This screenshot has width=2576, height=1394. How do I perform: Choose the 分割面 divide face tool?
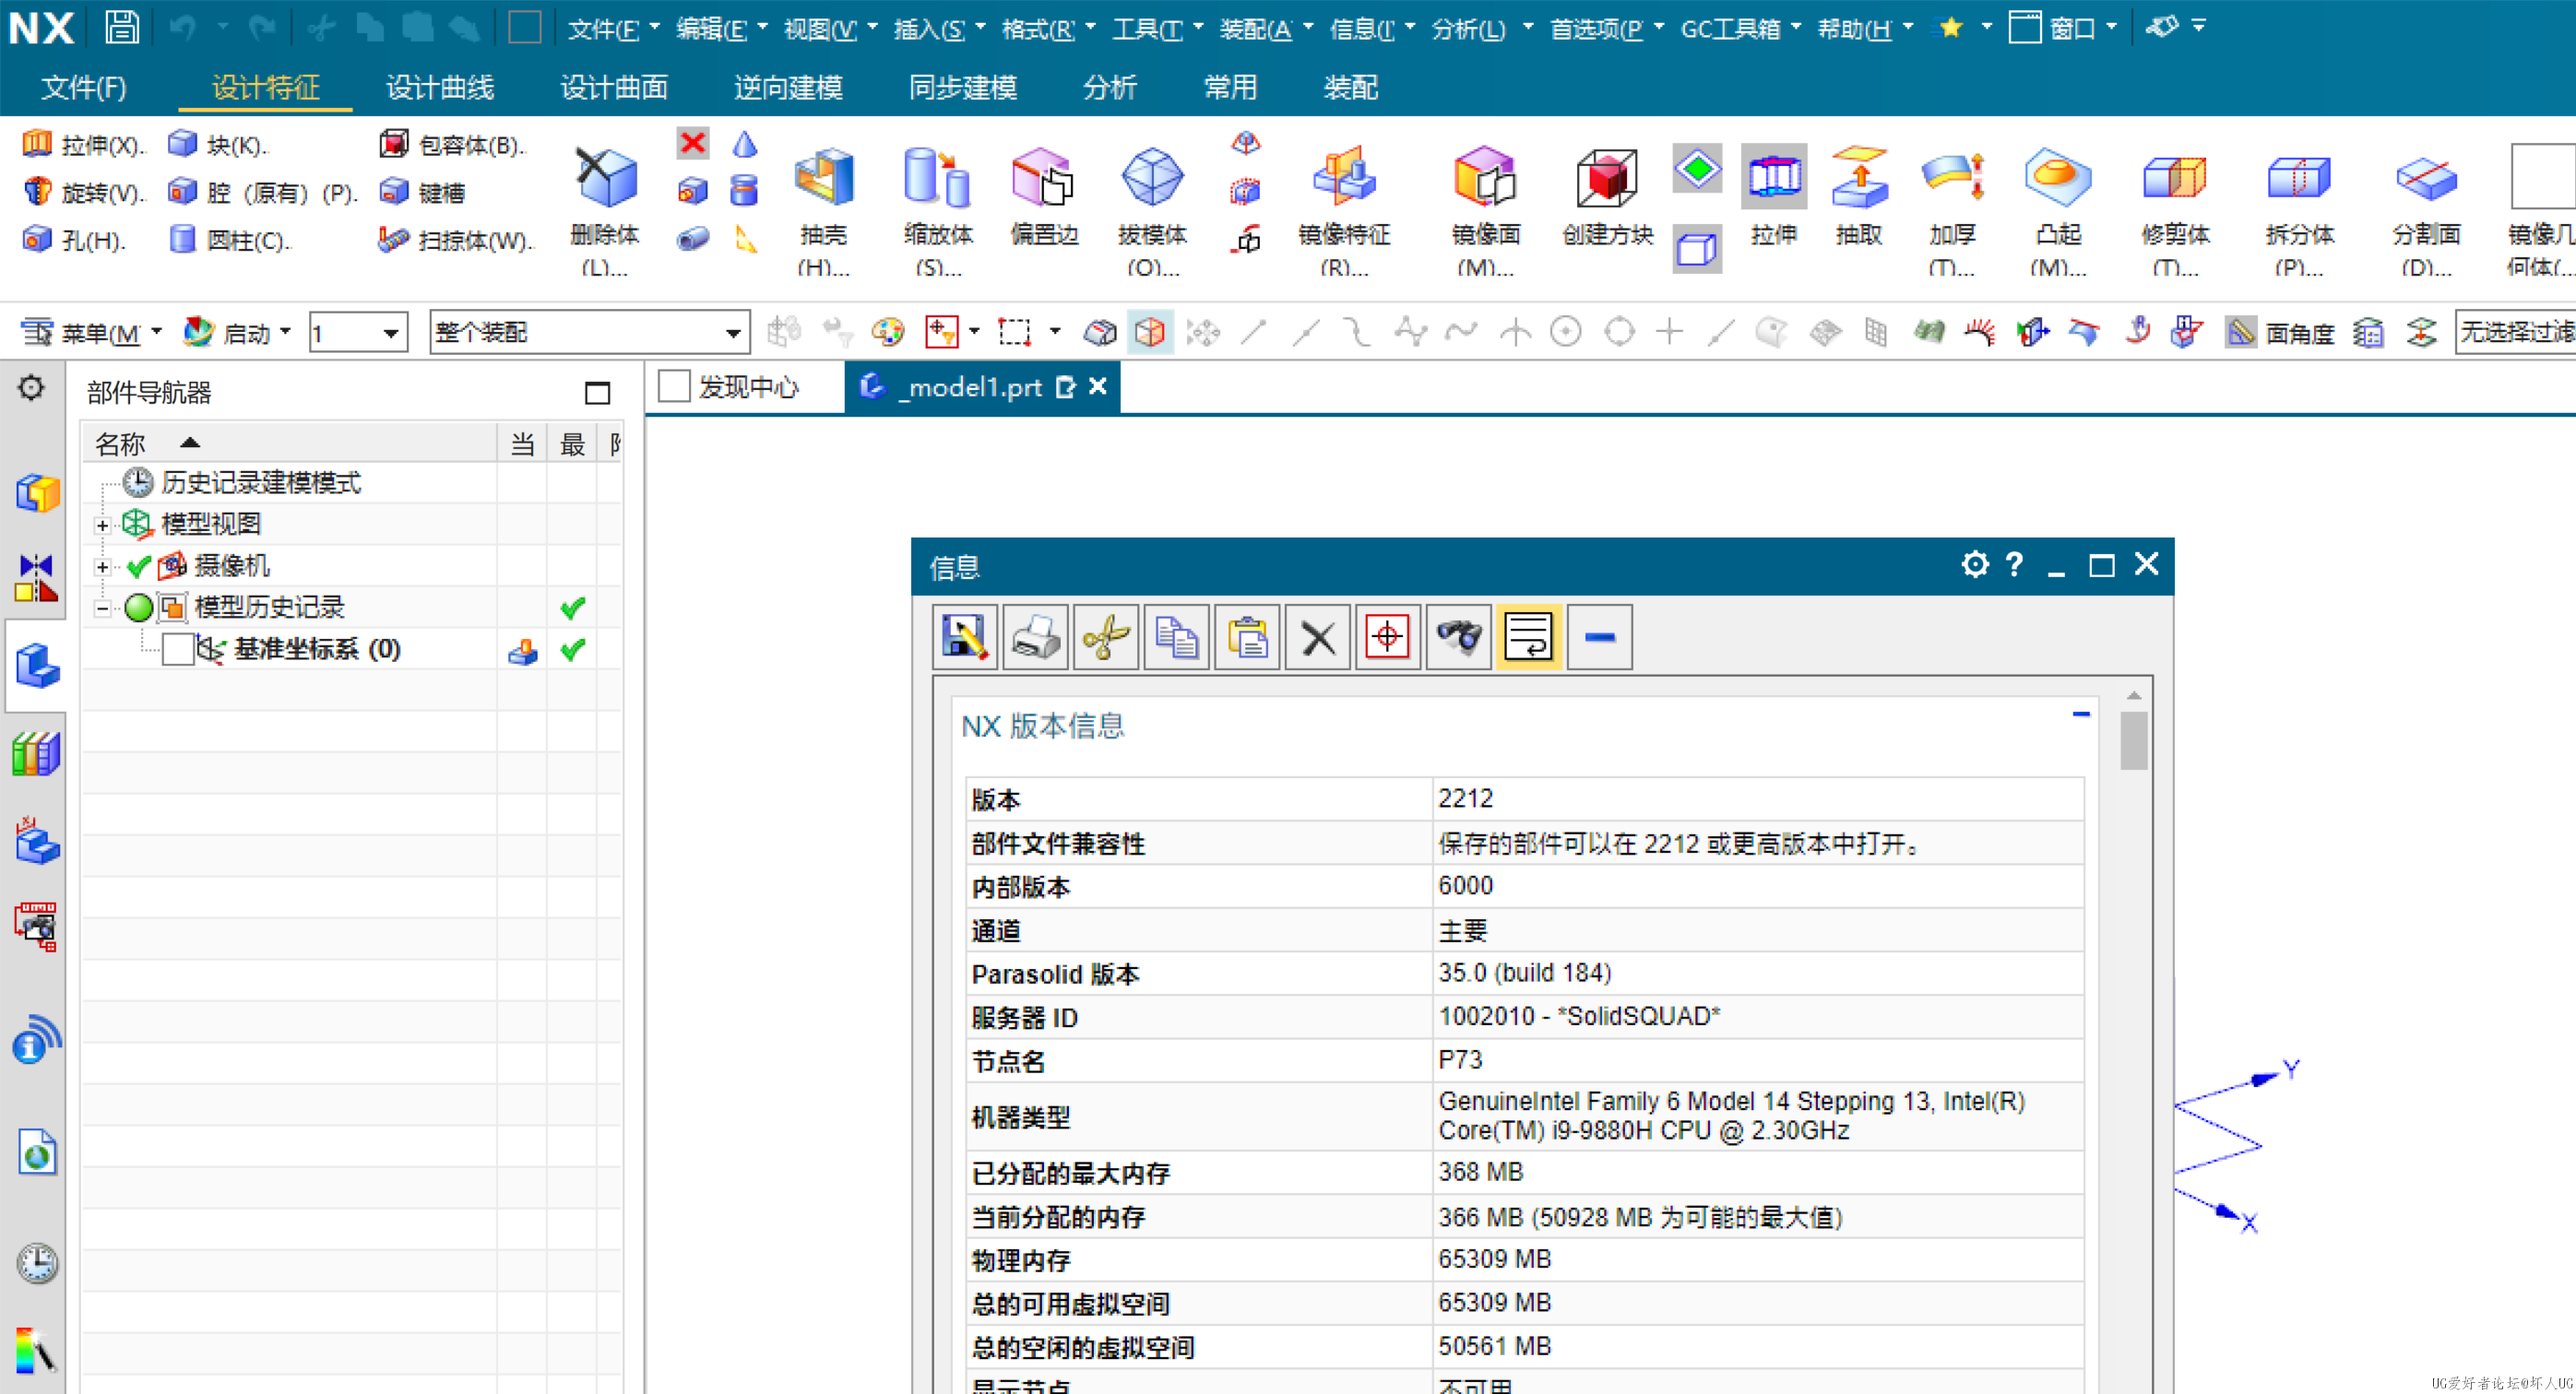pos(2426,209)
